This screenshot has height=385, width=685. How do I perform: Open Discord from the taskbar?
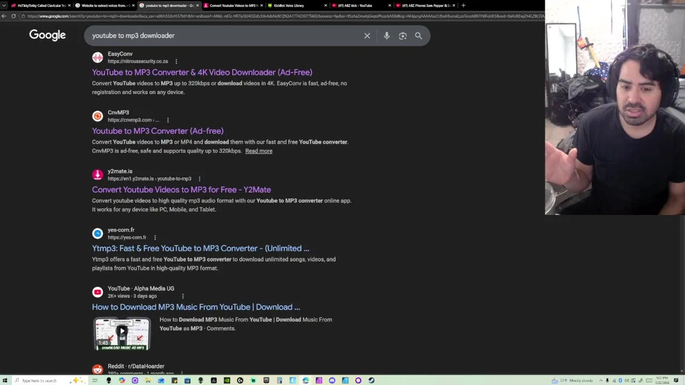332,380
